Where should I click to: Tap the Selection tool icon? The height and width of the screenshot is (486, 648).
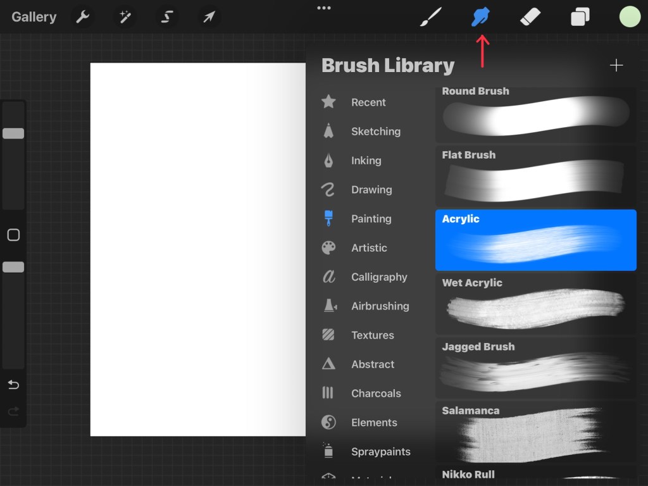167,17
